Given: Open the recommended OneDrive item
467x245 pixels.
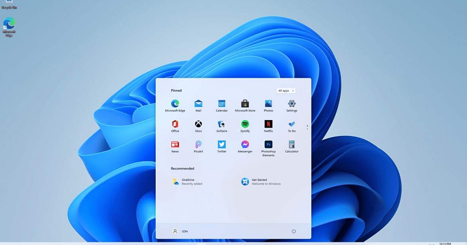Looking at the screenshot, I should click(x=187, y=182).
